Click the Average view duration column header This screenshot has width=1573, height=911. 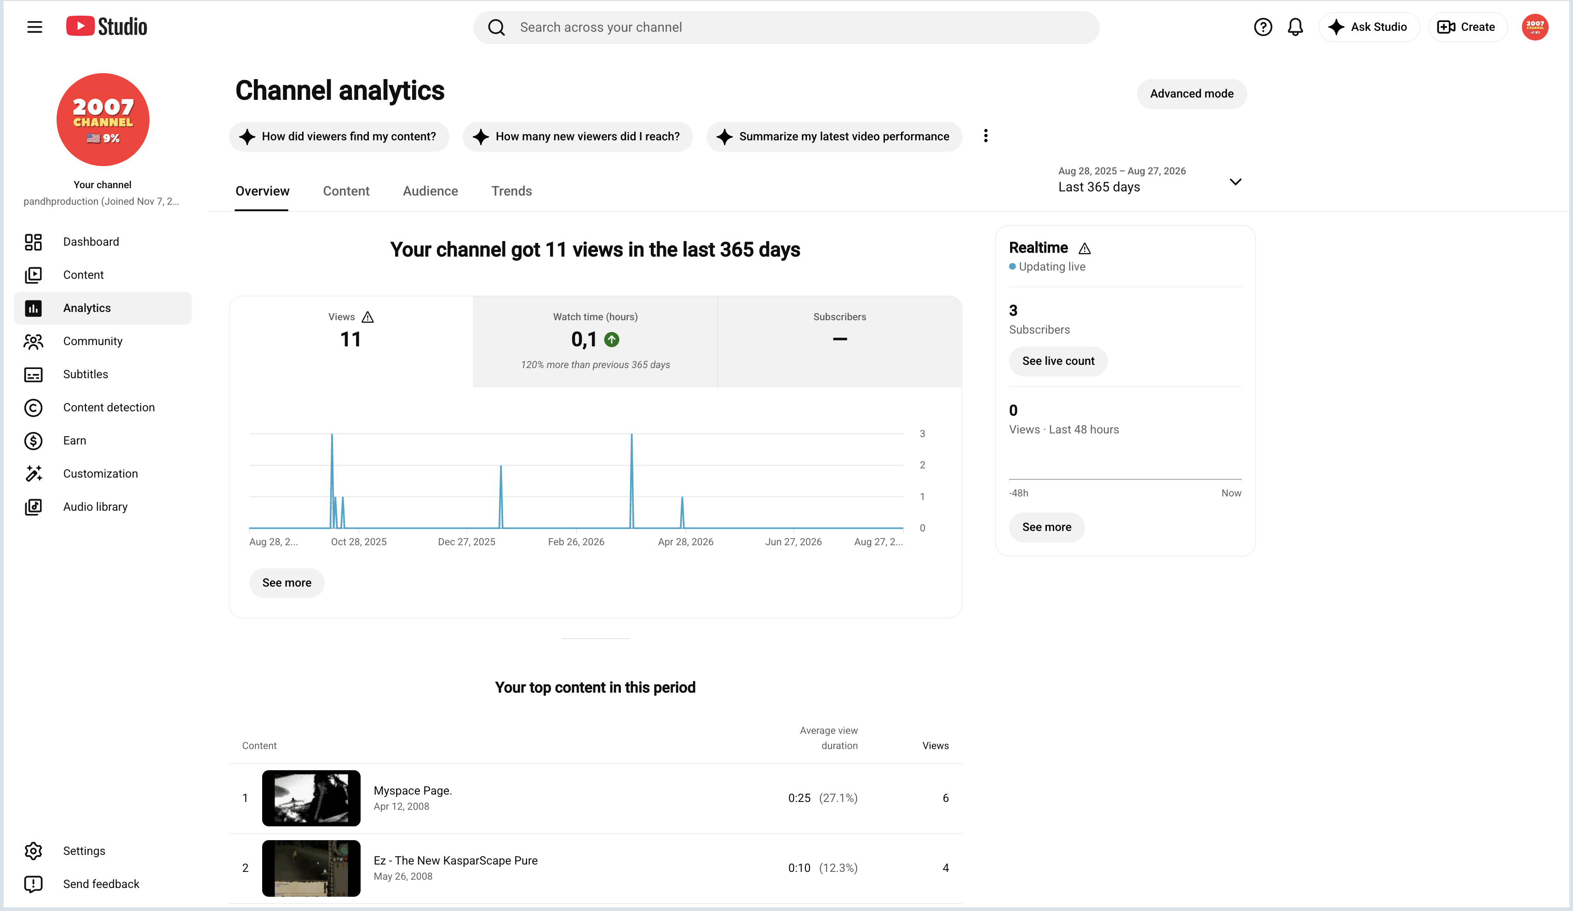click(828, 738)
